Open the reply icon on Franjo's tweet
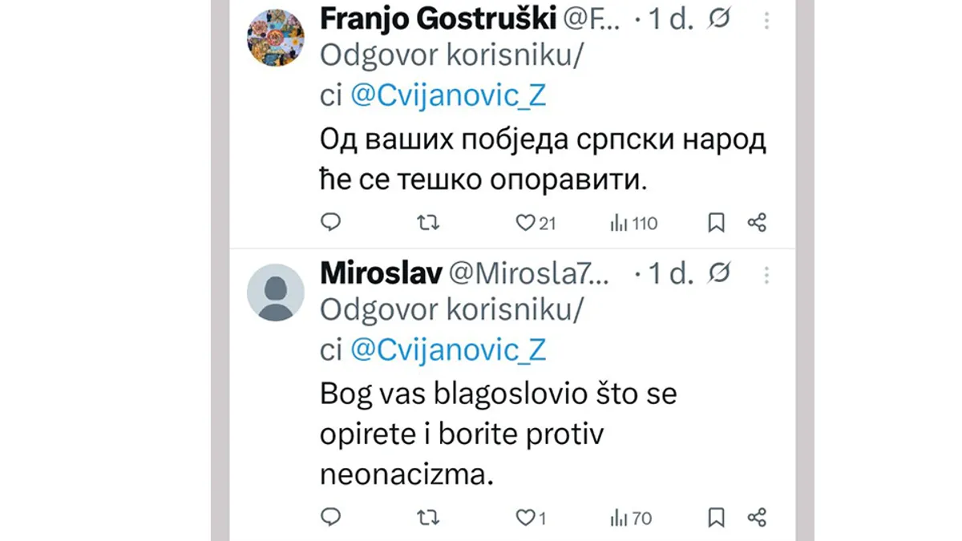The image size is (962, 541). pos(331,223)
